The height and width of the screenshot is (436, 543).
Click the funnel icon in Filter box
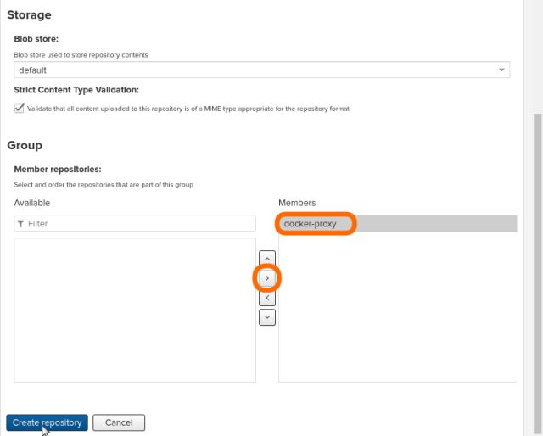[20, 224]
